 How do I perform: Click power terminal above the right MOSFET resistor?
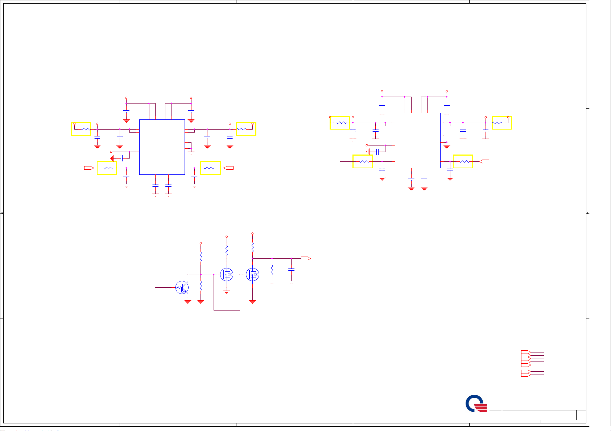point(253,234)
